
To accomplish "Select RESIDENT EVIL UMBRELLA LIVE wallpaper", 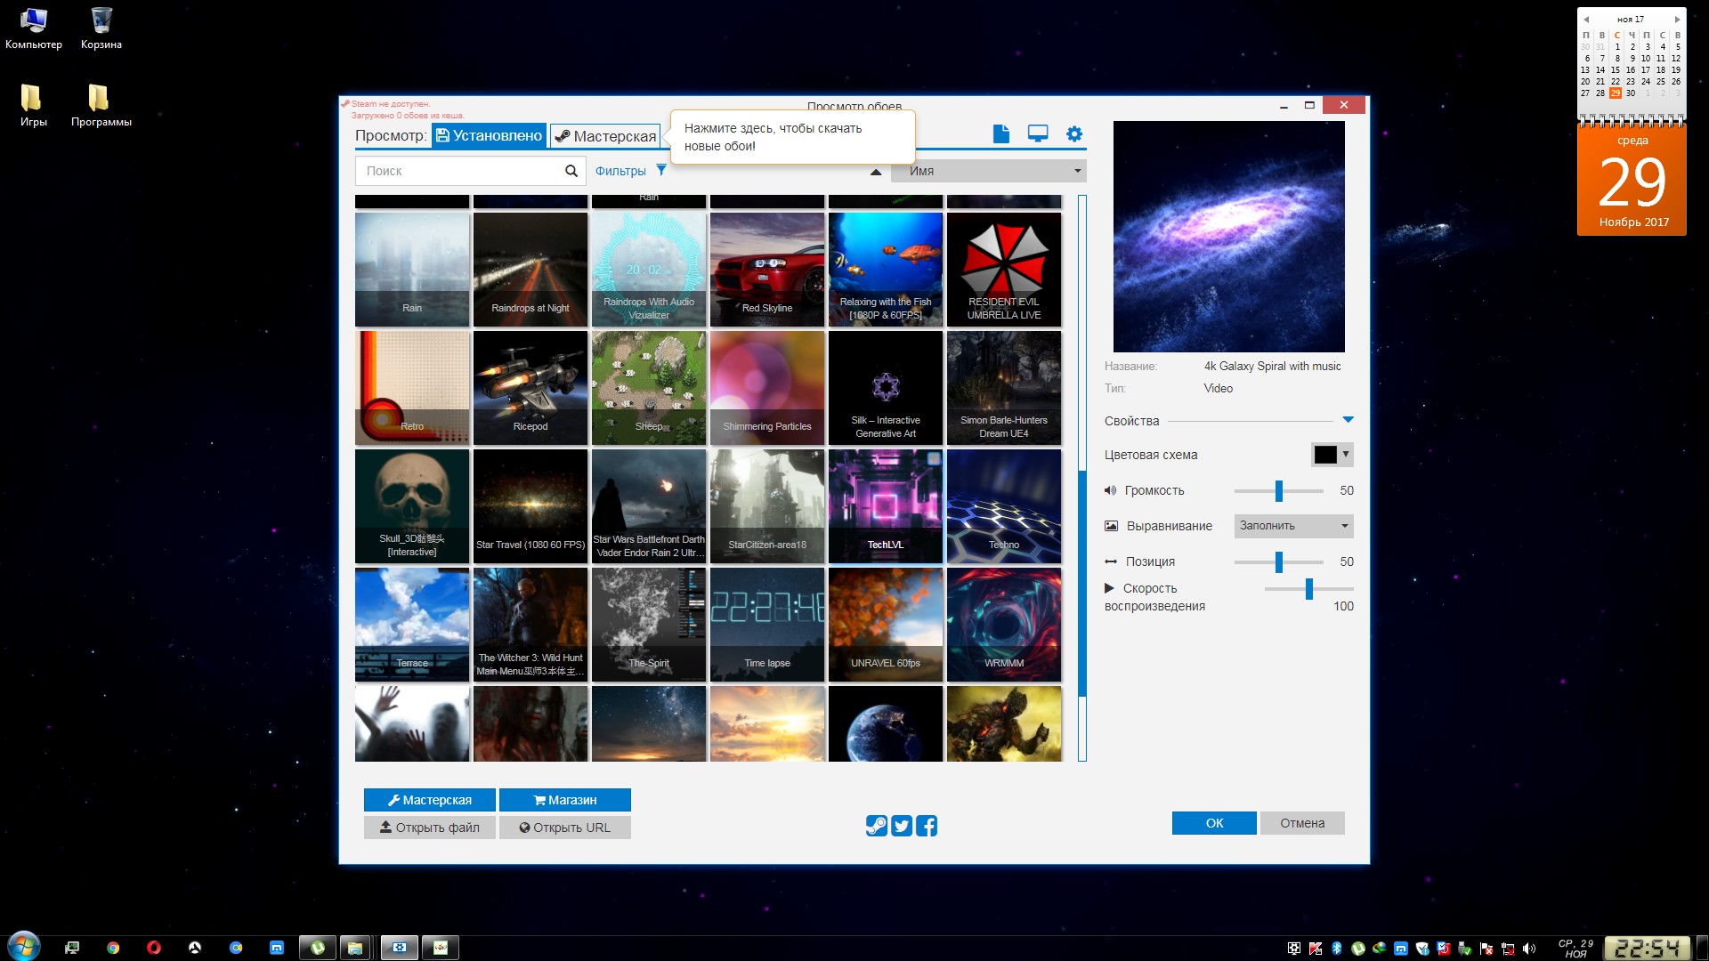I will pos(1003,269).
